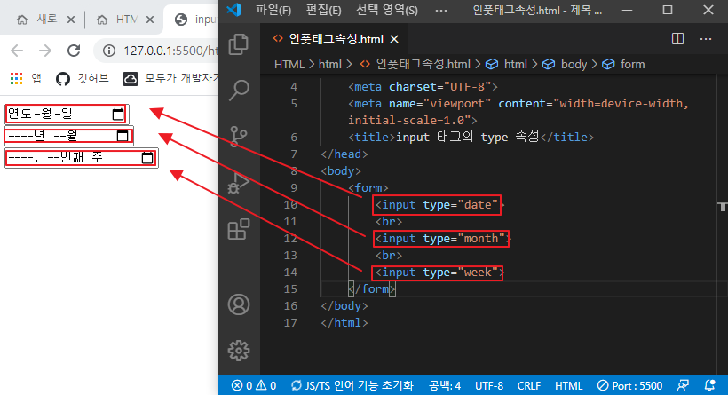Click the browser address bar URL
This screenshot has height=395, width=728.
tap(170, 51)
